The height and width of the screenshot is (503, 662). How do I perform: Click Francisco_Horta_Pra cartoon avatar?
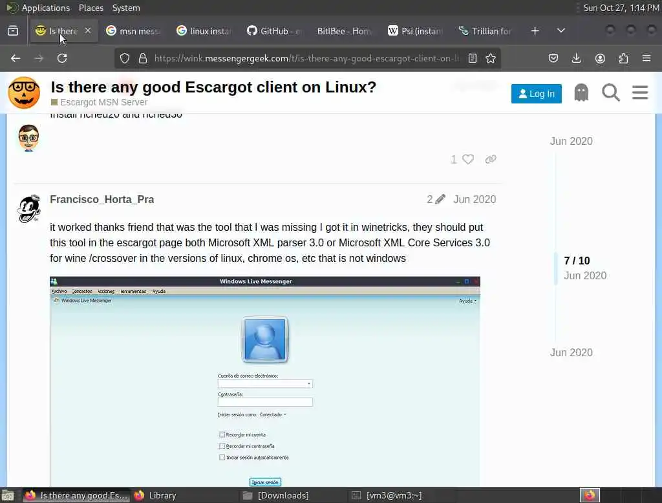pyautogui.click(x=28, y=209)
